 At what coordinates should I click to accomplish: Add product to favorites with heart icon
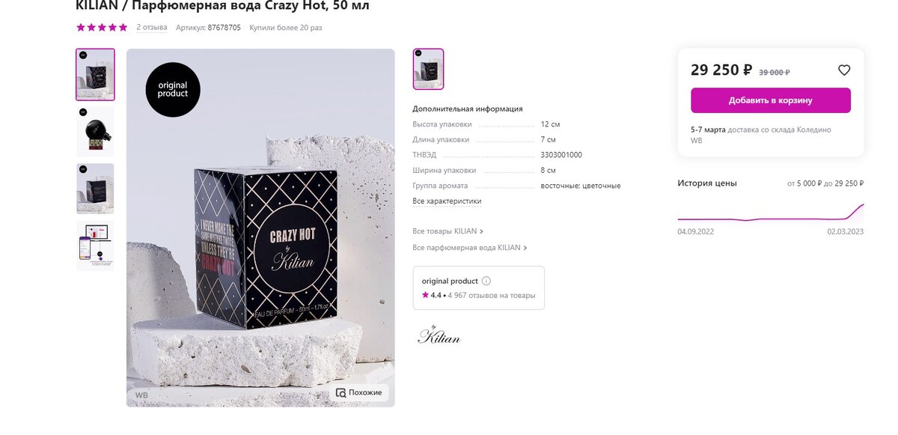844,70
